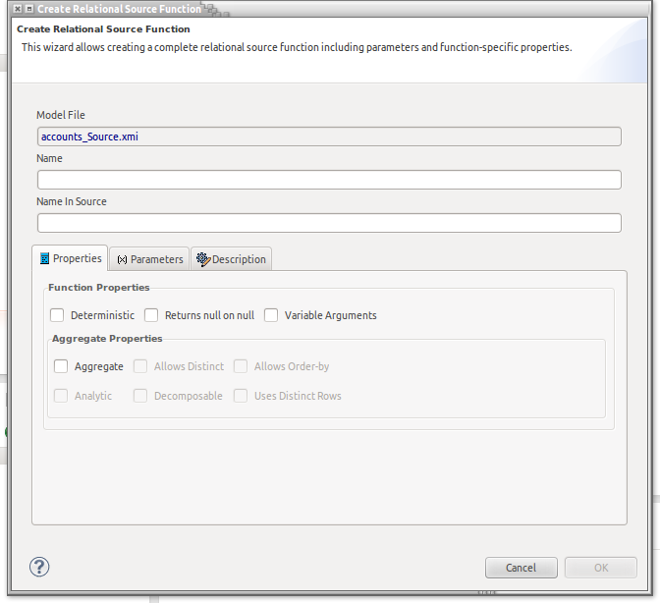Switch to the Properties tab
Image resolution: width=660 pixels, height=603 pixels.
[70, 258]
